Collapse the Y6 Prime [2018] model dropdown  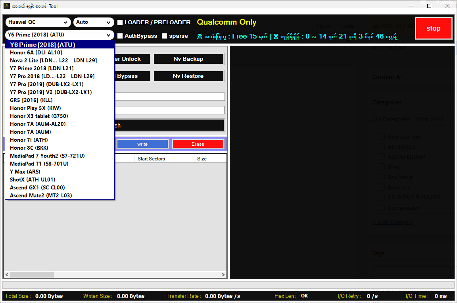60,35
